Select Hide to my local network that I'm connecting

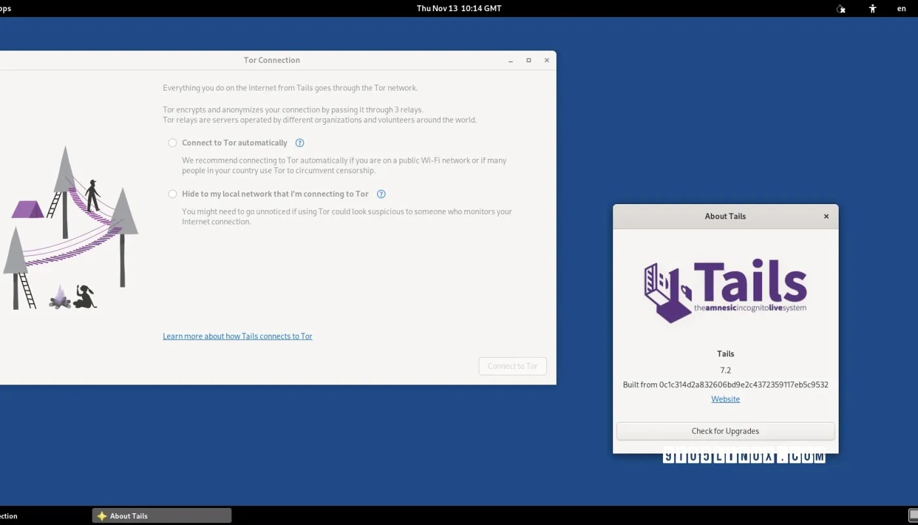(x=172, y=194)
